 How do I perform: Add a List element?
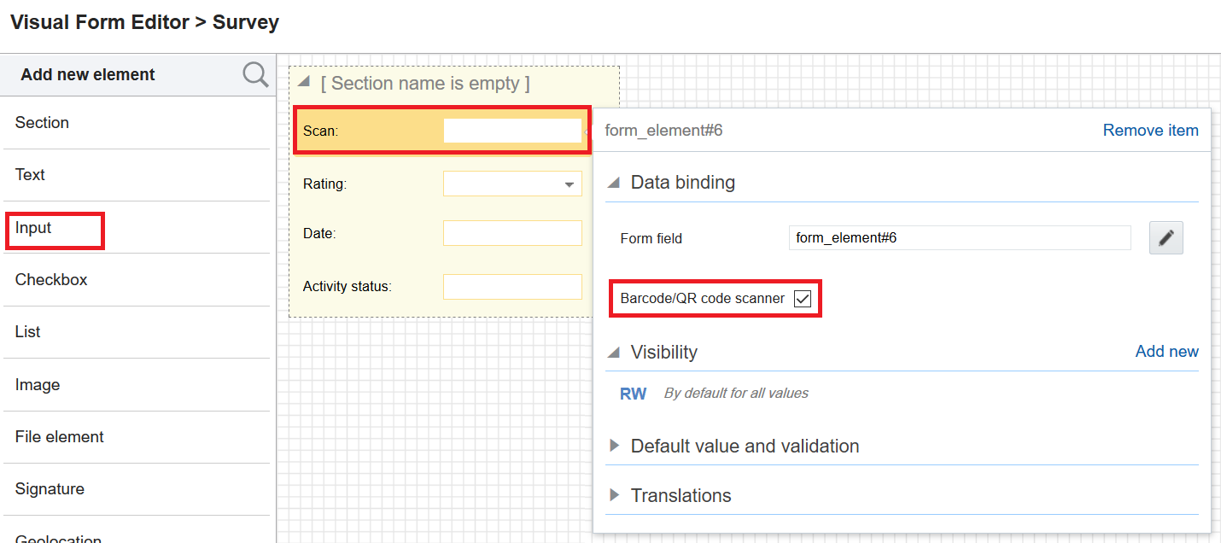tap(28, 332)
